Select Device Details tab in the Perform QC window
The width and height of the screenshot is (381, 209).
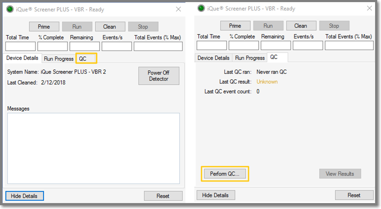213,58
